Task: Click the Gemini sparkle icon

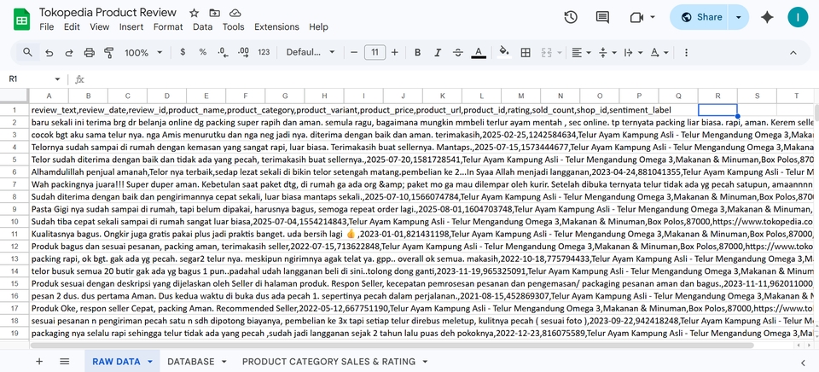Action: (767, 17)
